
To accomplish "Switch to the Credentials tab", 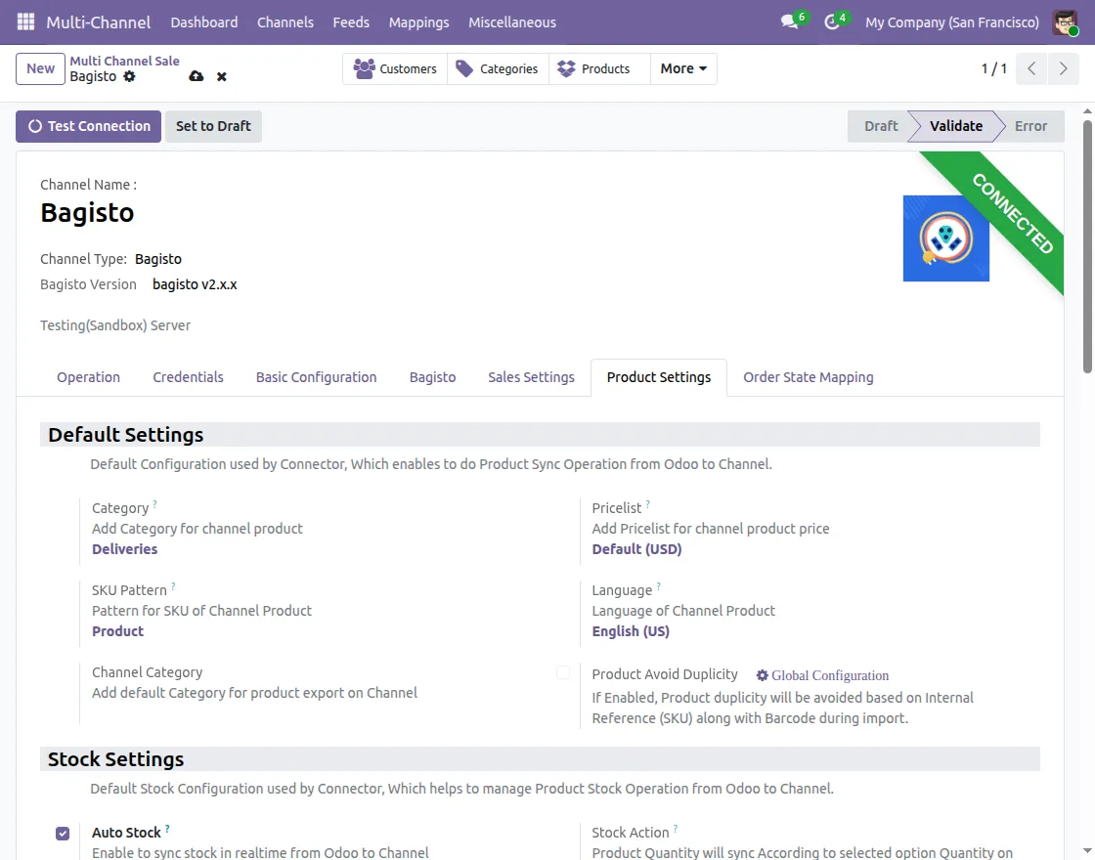I will pos(188,377).
